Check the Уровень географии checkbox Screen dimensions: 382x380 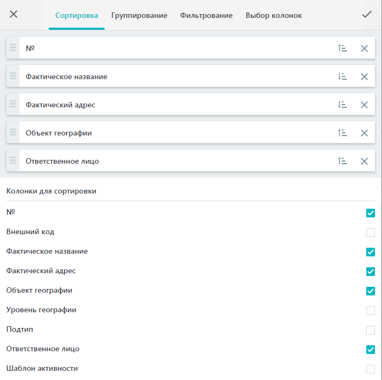click(x=370, y=311)
